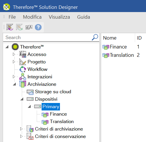This screenshot has width=146, height=142.
Task: Click the Archiviazione storage cylinders icon
Action: pyautogui.click(x=23, y=84)
